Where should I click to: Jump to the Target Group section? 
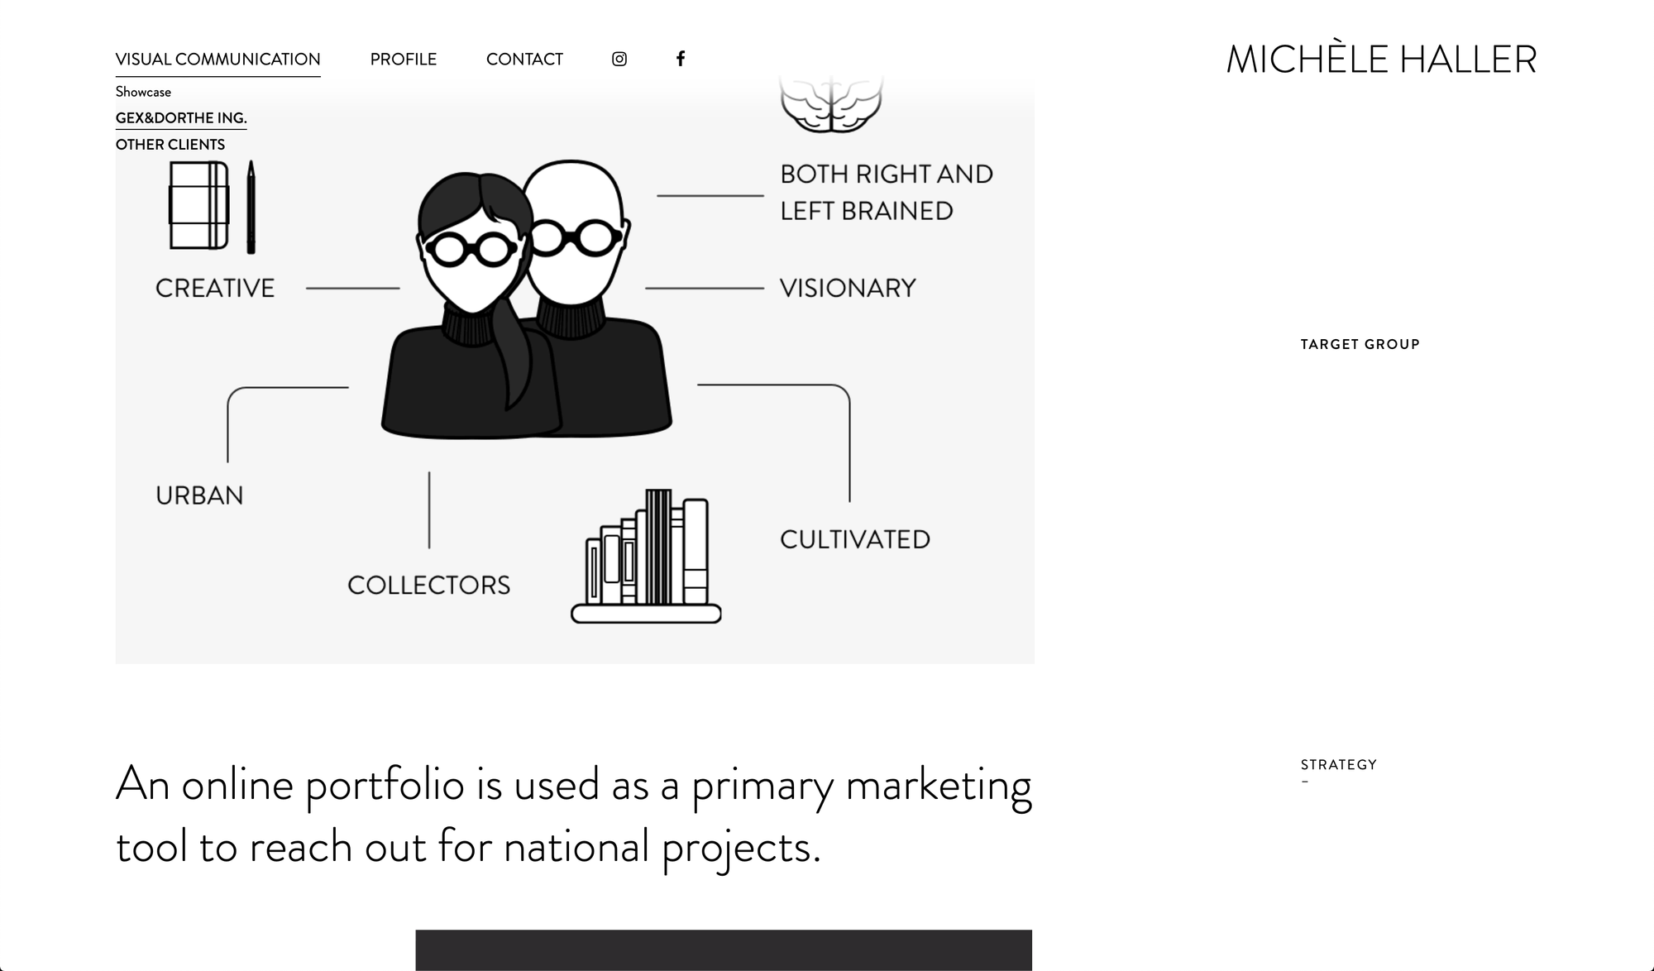[1360, 344]
